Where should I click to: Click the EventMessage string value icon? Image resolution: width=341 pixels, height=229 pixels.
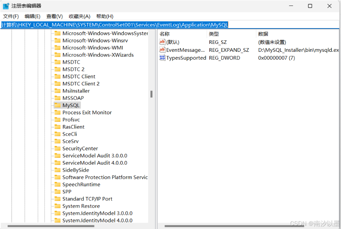tap(162, 50)
